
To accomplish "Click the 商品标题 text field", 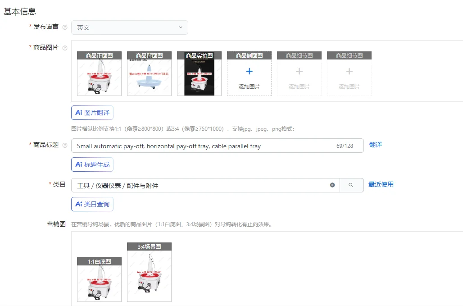I will [218, 146].
